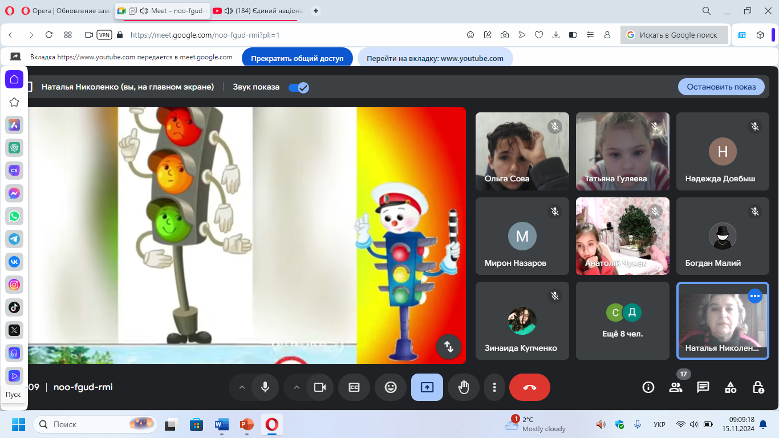This screenshot has height=438, width=779.
Task: Take a snapshot with camera icon
Action: click(505, 35)
